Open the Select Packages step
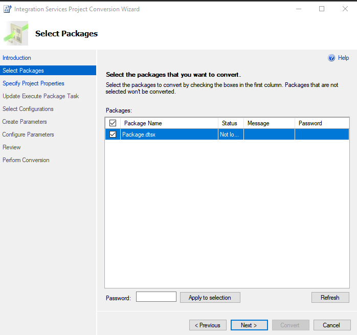Image resolution: width=357 pixels, height=335 pixels. point(48,71)
